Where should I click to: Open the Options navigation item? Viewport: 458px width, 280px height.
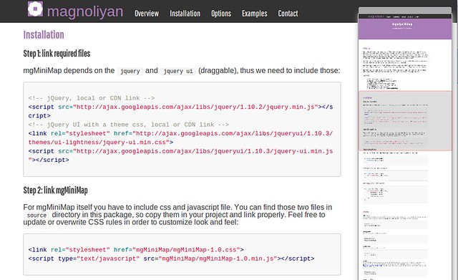pyautogui.click(x=221, y=14)
